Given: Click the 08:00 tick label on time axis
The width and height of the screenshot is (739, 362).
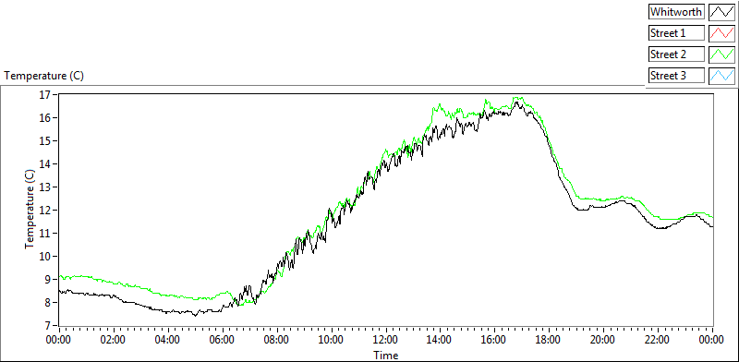Looking at the screenshot, I should [x=277, y=340].
